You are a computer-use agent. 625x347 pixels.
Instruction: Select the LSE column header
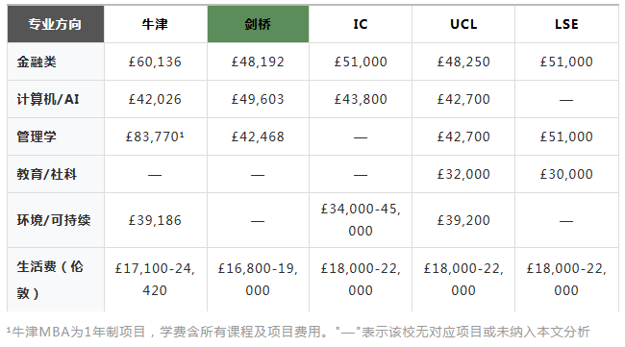click(x=566, y=24)
